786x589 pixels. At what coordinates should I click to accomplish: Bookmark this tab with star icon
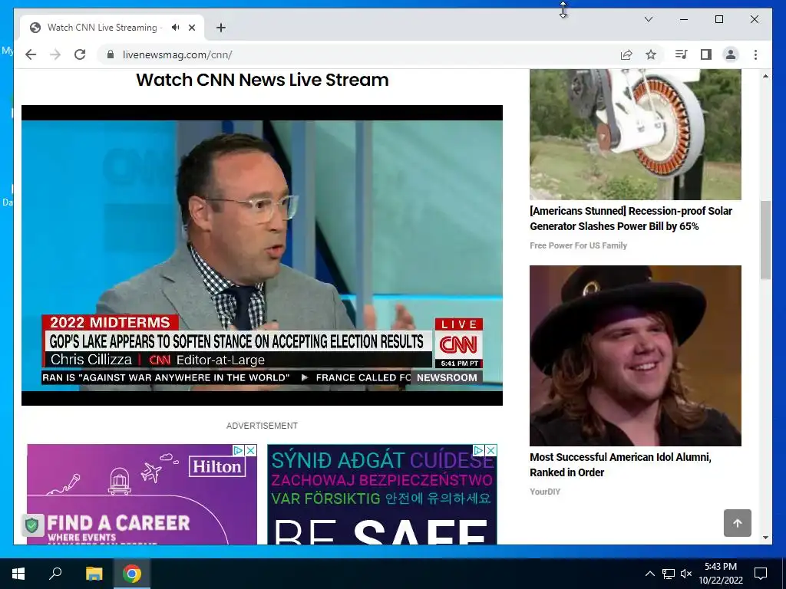(x=651, y=54)
